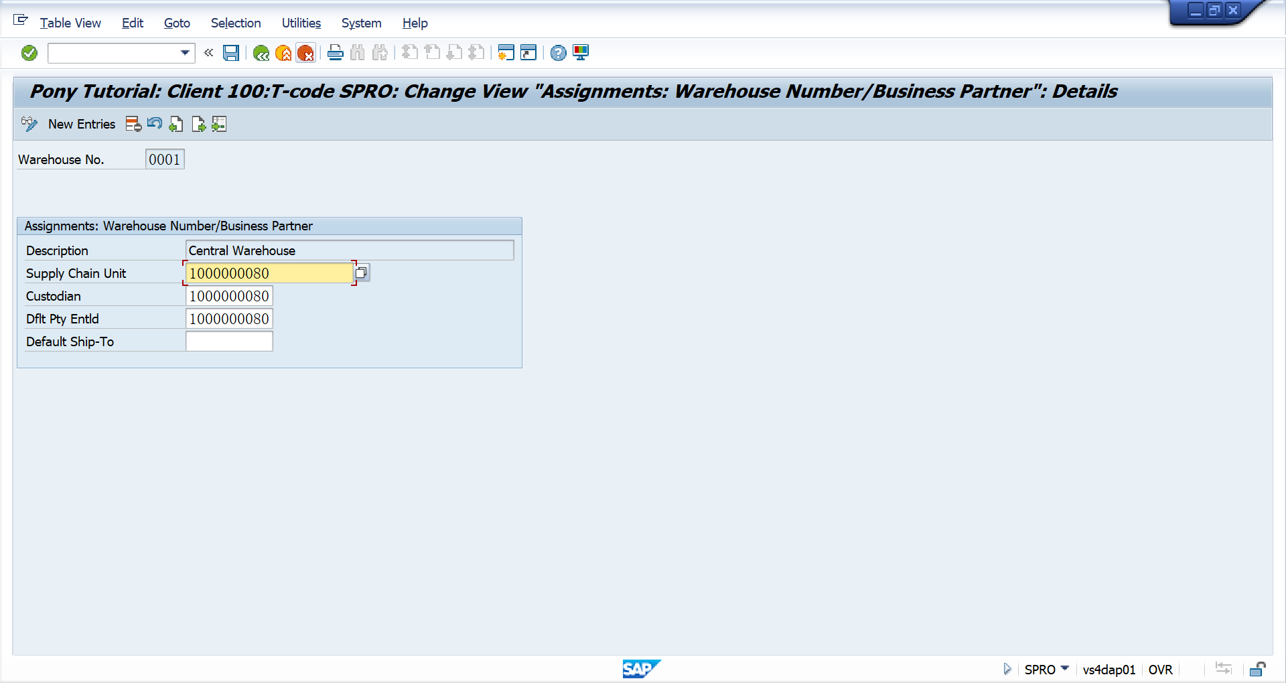Click the Find (binoculars) icon

click(357, 53)
